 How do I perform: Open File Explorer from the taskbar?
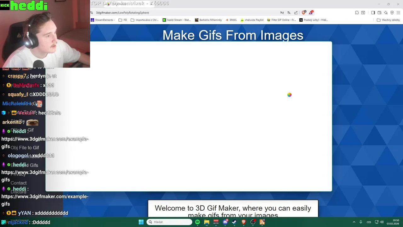[207, 222]
